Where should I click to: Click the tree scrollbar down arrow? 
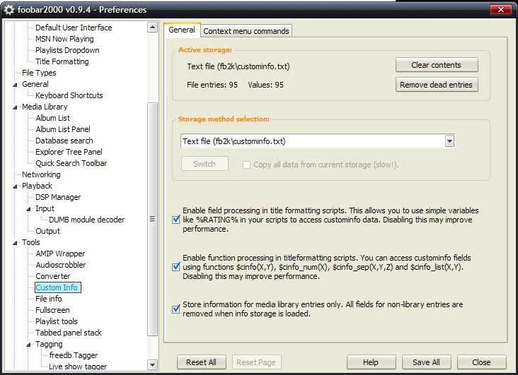point(152,365)
